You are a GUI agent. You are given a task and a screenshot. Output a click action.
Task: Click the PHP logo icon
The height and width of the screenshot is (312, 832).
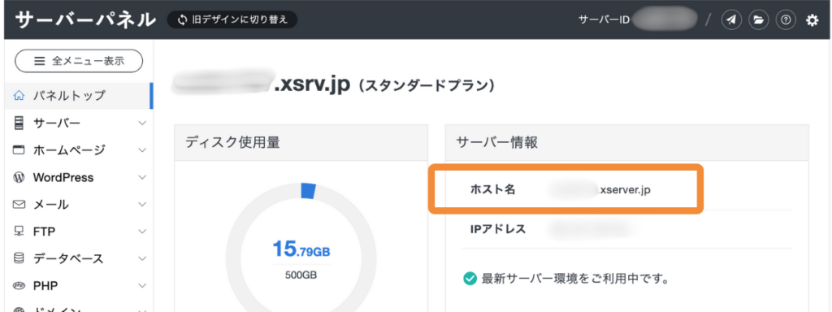pyautogui.click(x=19, y=285)
